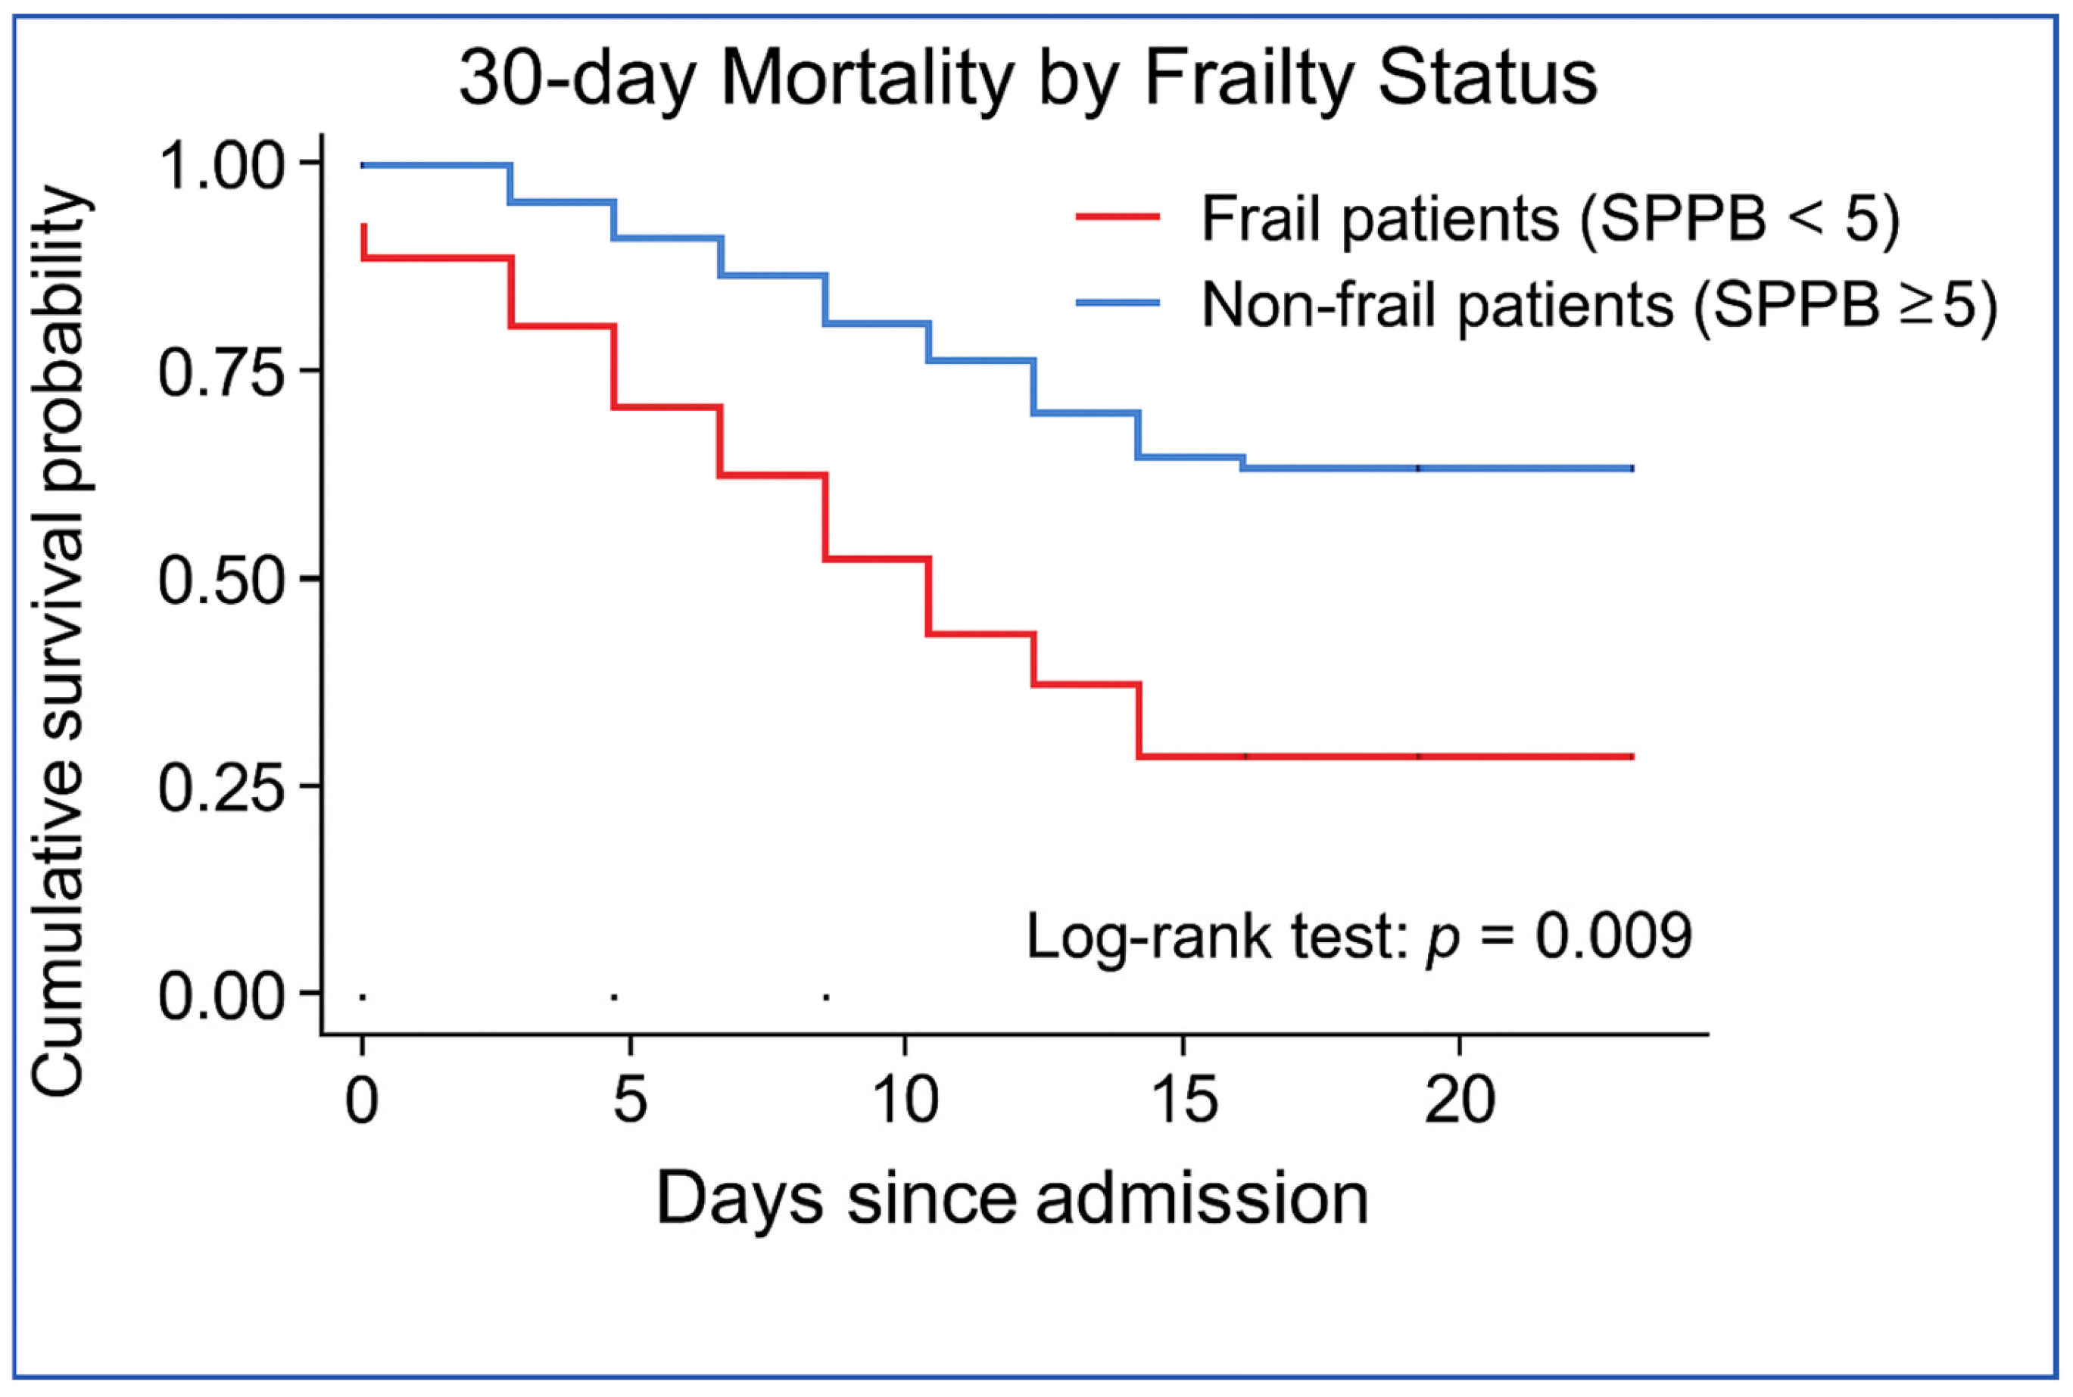2073x1397 pixels.
Task: Click the red curve's final plateau near 0.28
Action: 1386,757
